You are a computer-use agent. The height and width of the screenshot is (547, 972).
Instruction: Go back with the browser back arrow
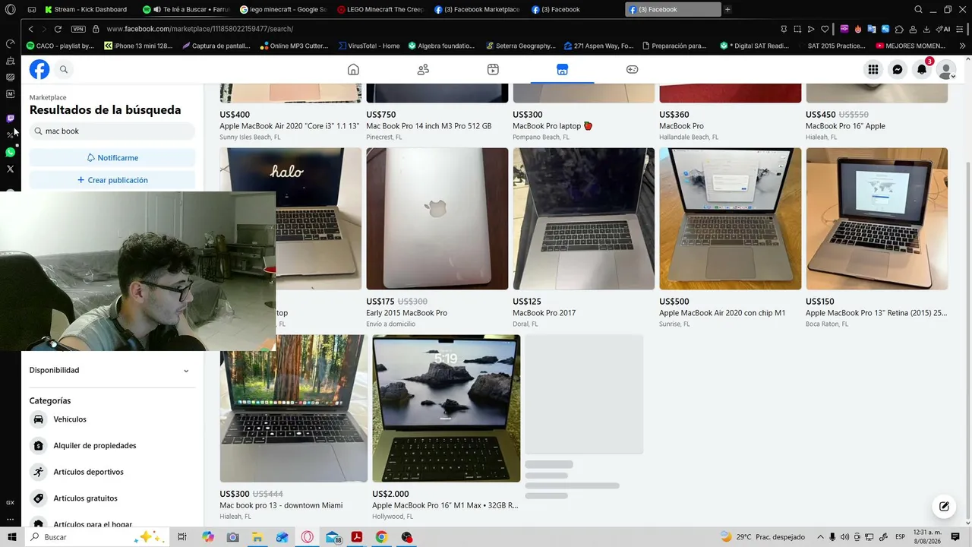tap(31, 29)
